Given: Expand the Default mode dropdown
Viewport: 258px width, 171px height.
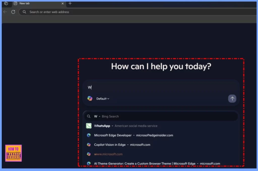Looking at the screenshot, I should [x=103, y=99].
